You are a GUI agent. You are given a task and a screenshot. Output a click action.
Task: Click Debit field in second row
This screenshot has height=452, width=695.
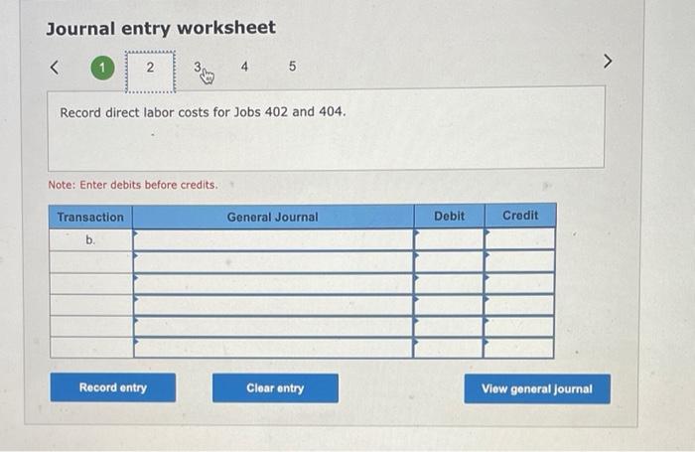coord(449,261)
